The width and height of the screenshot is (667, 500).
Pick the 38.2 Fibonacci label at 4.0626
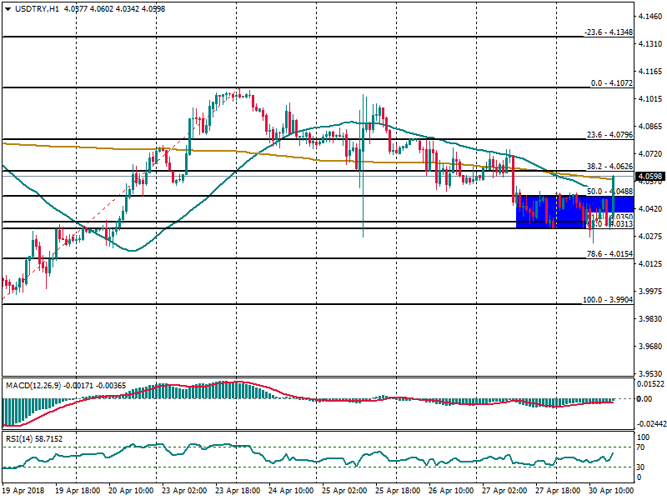click(610, 166)
